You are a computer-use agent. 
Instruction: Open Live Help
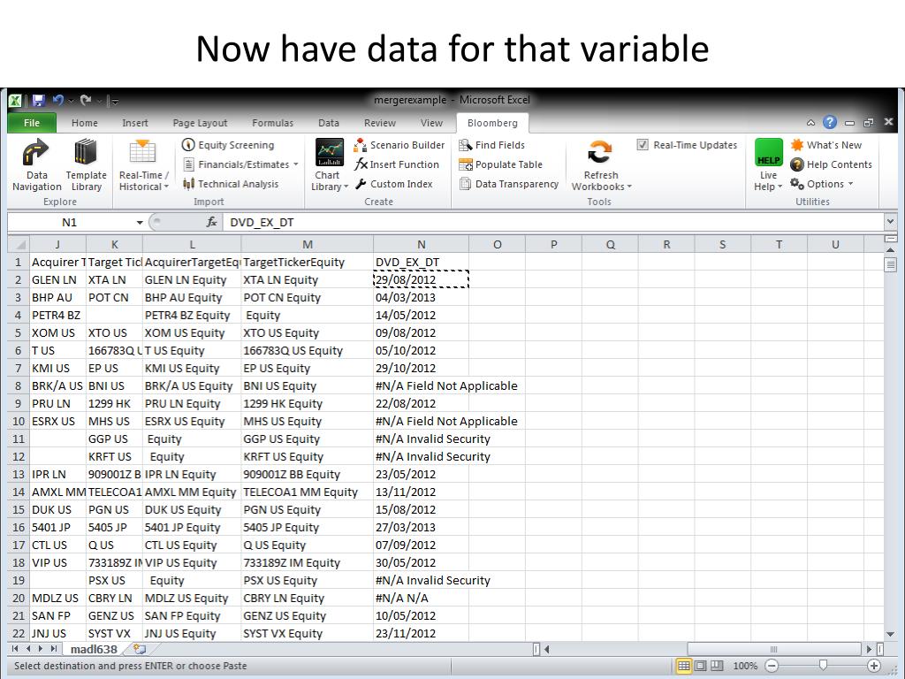click(768, 165)
